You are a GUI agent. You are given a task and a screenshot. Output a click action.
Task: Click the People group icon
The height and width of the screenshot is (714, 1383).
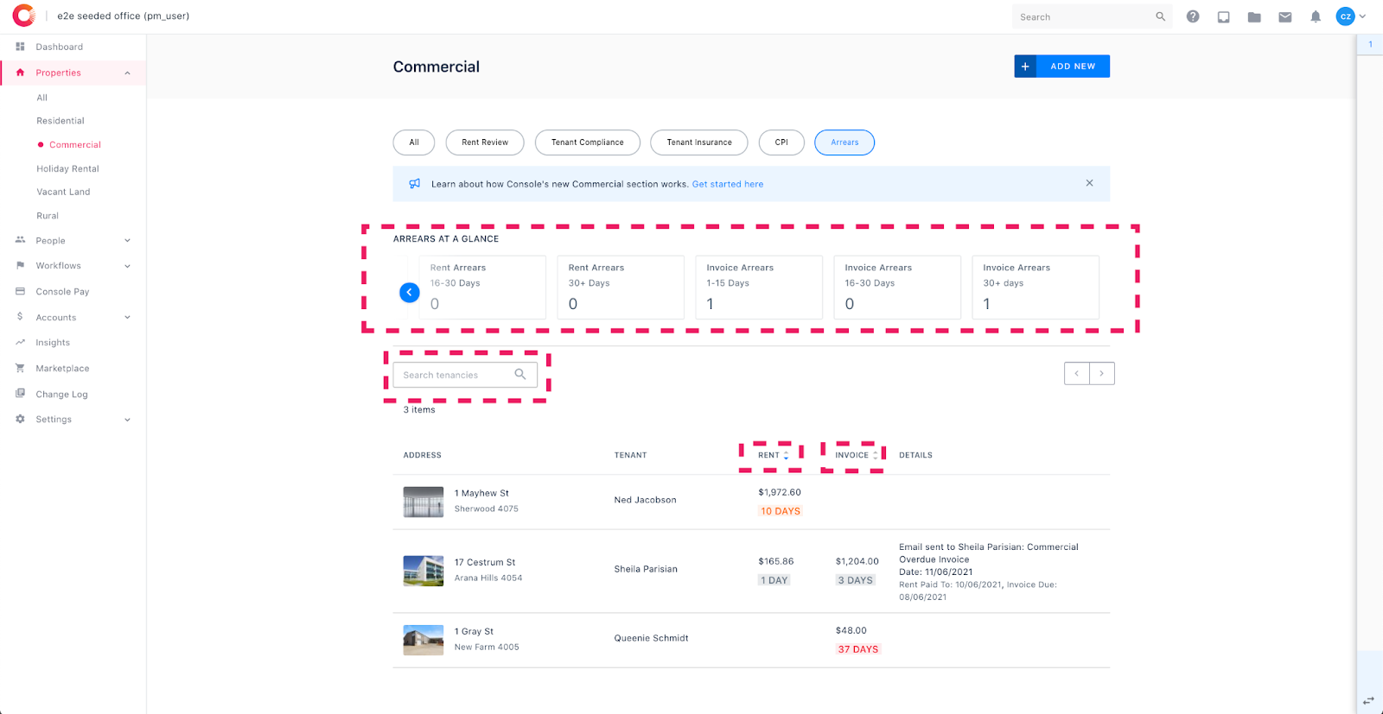[x=20, y=240]
